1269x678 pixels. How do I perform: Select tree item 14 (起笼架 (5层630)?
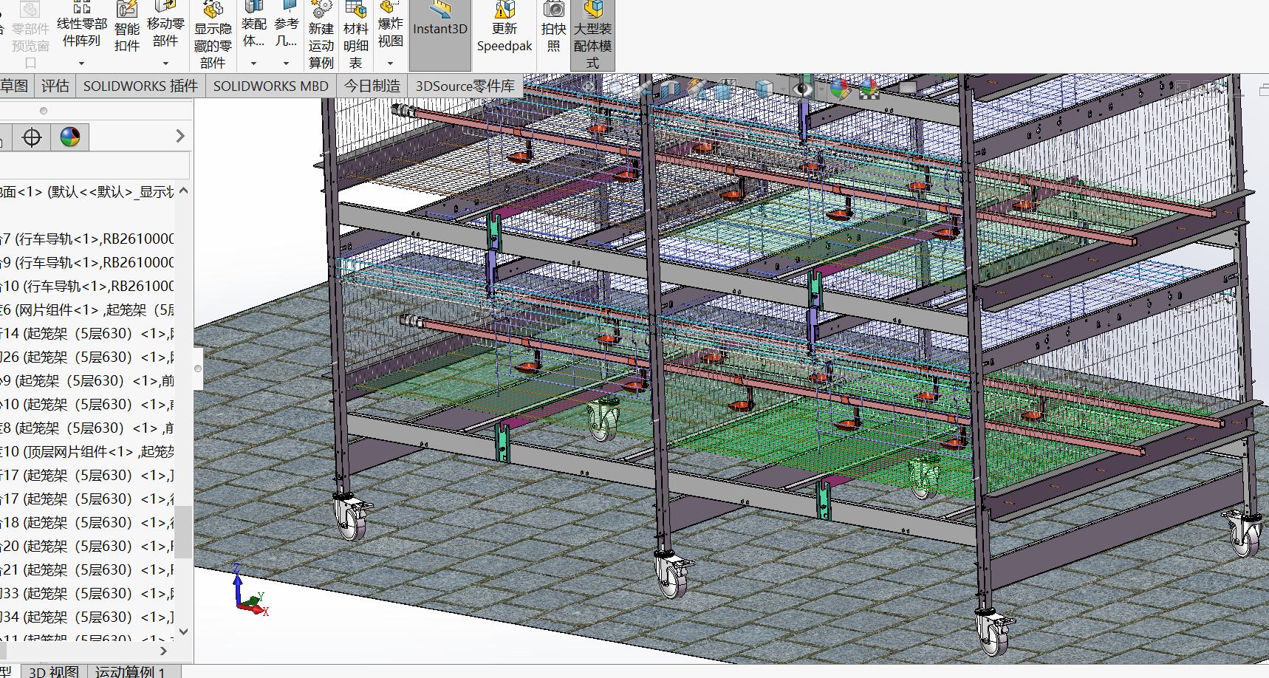coord(87,333)
